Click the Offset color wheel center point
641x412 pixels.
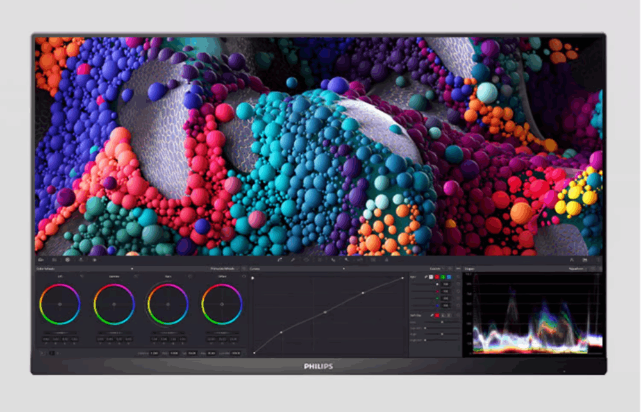pyautogui.click(x=222, y=304)
